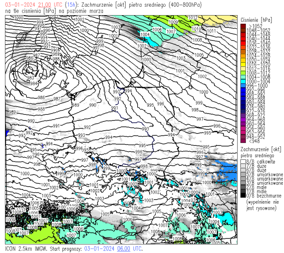Click the 1010 isobar label at top

tap(196, 29)
